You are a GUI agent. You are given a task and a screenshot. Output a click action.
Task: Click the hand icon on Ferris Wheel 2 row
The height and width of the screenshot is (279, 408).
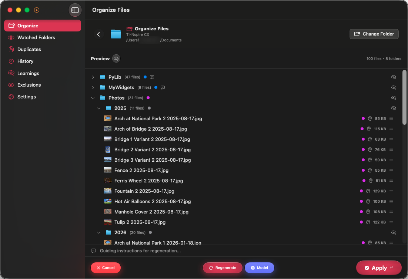click(x=371, y=181)
